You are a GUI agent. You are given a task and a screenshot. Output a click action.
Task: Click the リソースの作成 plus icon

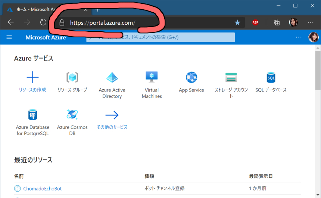click(x=32, y=77)
